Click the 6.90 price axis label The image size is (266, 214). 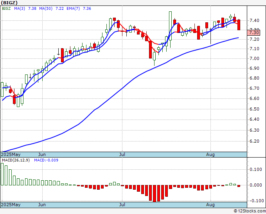point(254,68)
